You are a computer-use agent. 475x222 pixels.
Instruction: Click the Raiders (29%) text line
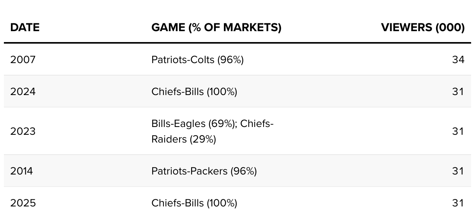pyautogui.click(x=184, y=139)
